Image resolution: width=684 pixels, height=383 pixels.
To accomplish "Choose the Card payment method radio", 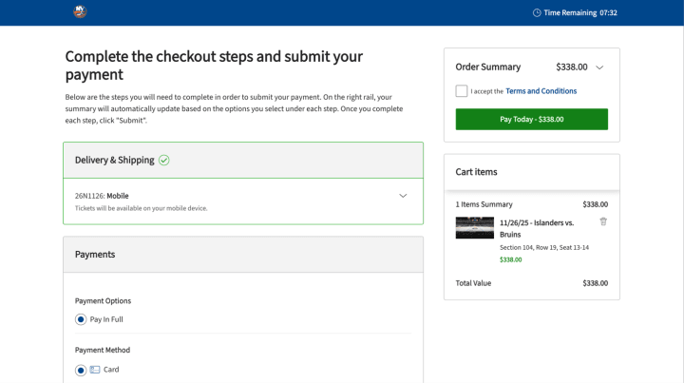I will tap(81, 370).
